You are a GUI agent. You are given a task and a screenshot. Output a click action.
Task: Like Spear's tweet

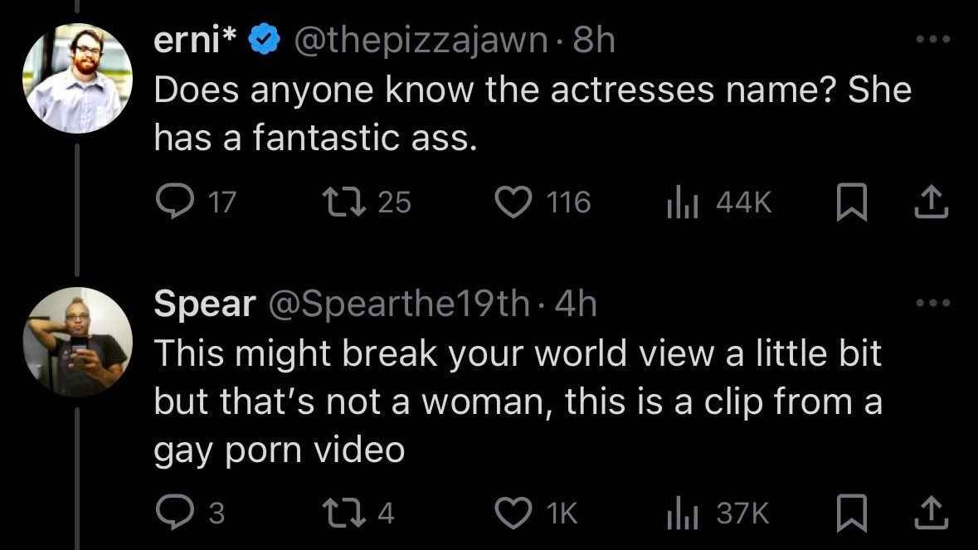pos(513,514)
